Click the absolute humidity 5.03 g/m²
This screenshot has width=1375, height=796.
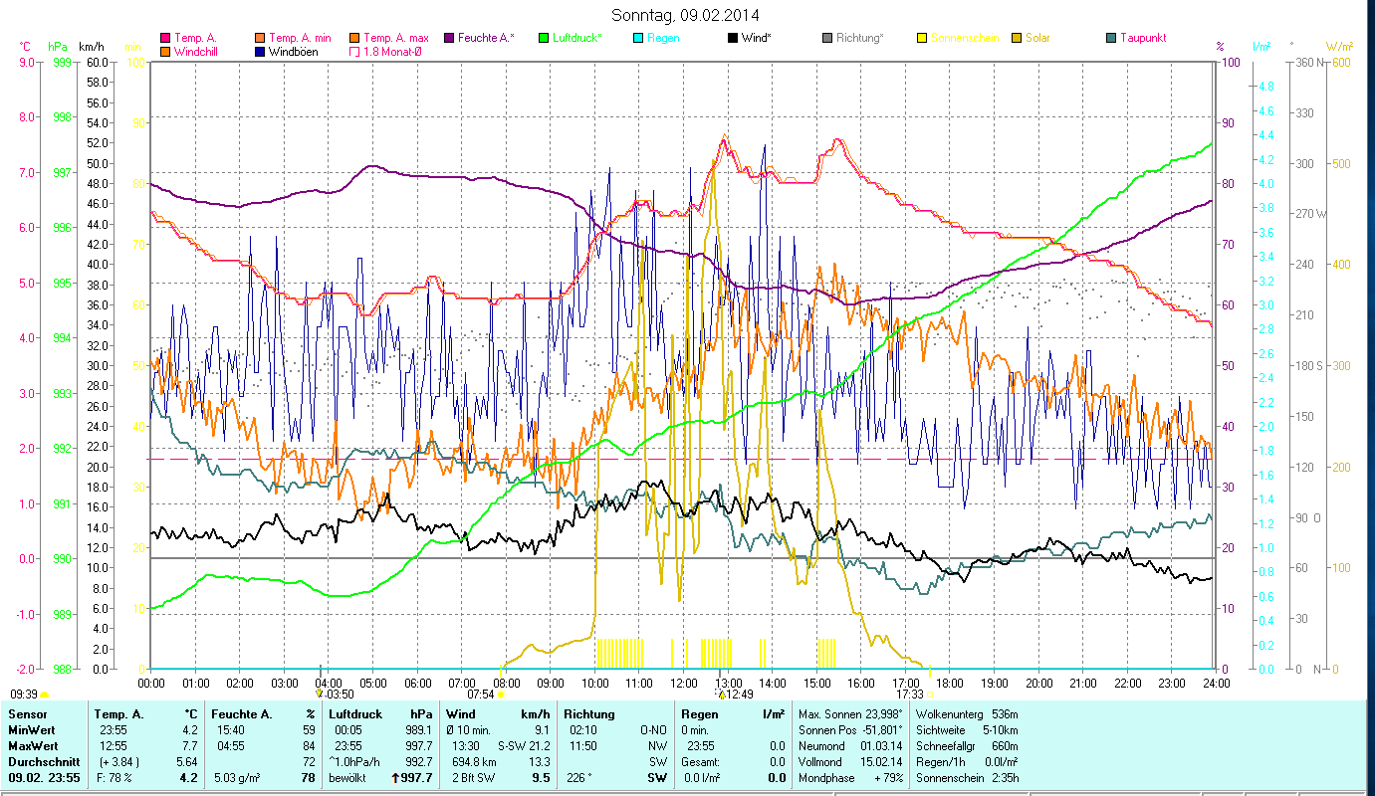click(236, 778)
